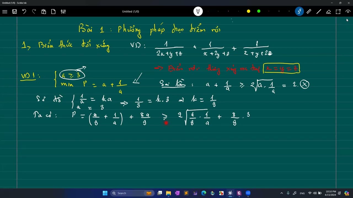Select the straight line tool
The image size is (353, 198).
(x=319, y=12)
